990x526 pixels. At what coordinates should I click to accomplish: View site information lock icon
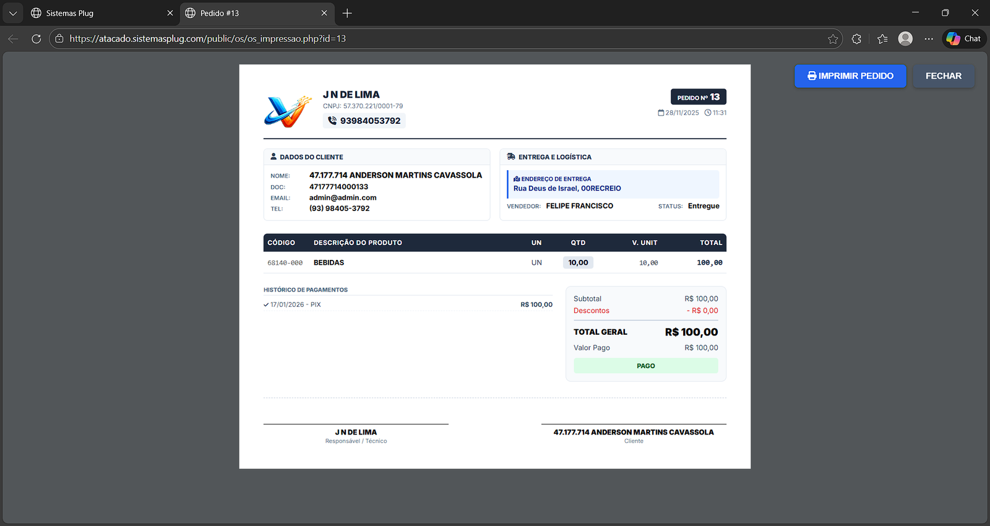tap(59, 38)
